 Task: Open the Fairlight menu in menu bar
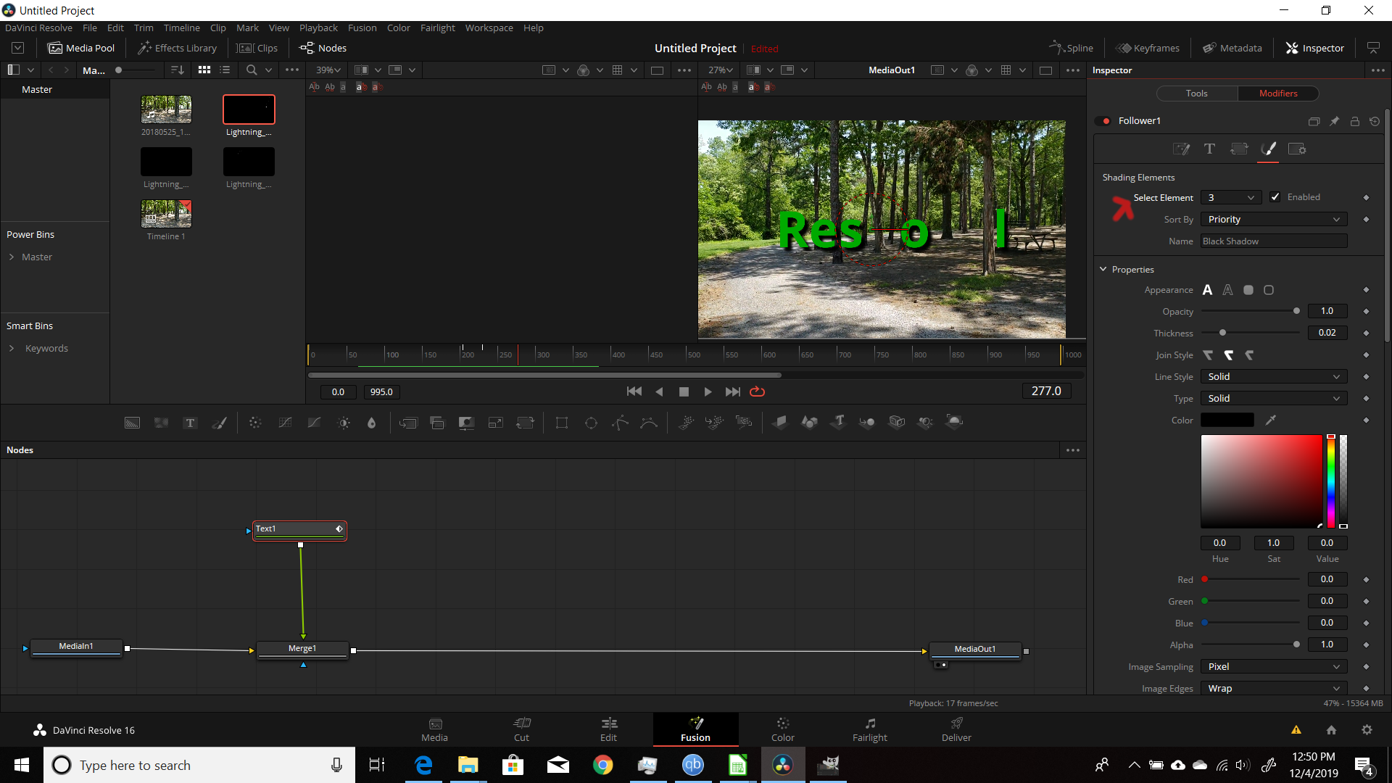click(437, 28)
